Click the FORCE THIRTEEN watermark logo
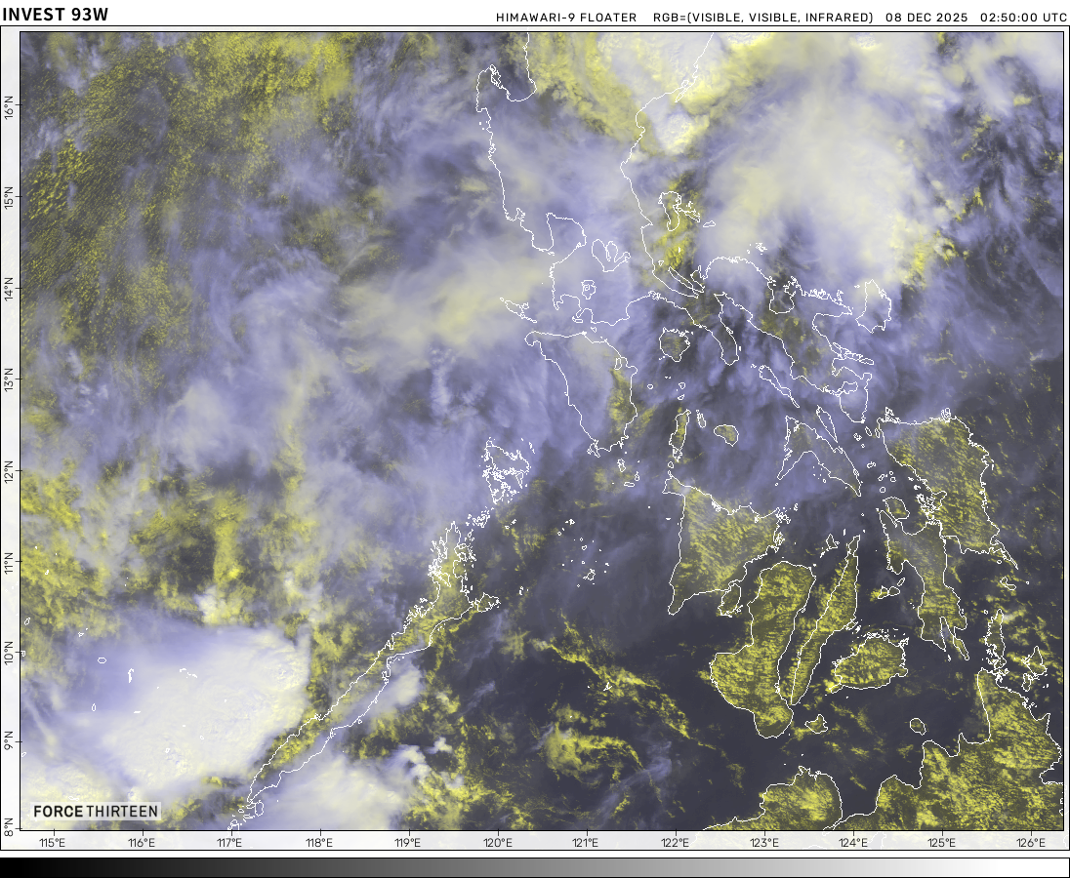Screen dimensions: 1070x878 pyautogui.click(x=95, y=812)
